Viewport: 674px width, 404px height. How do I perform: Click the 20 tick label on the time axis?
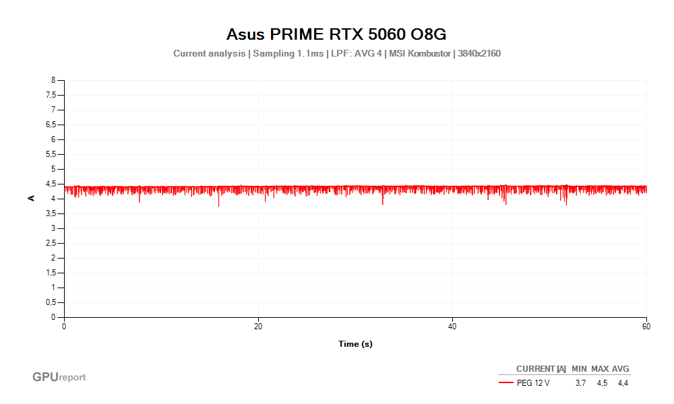[x=258, y=327]
